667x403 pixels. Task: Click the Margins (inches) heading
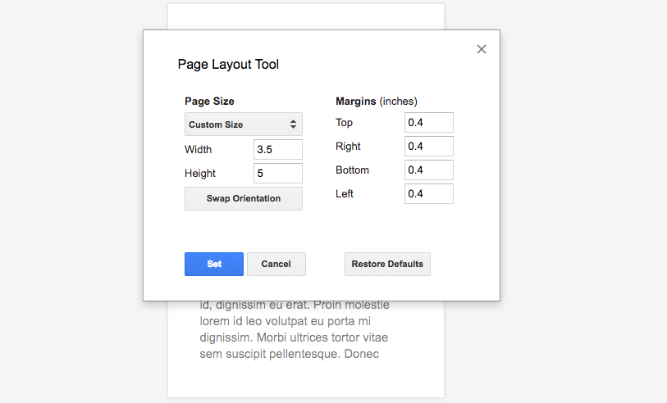point(376,102)
